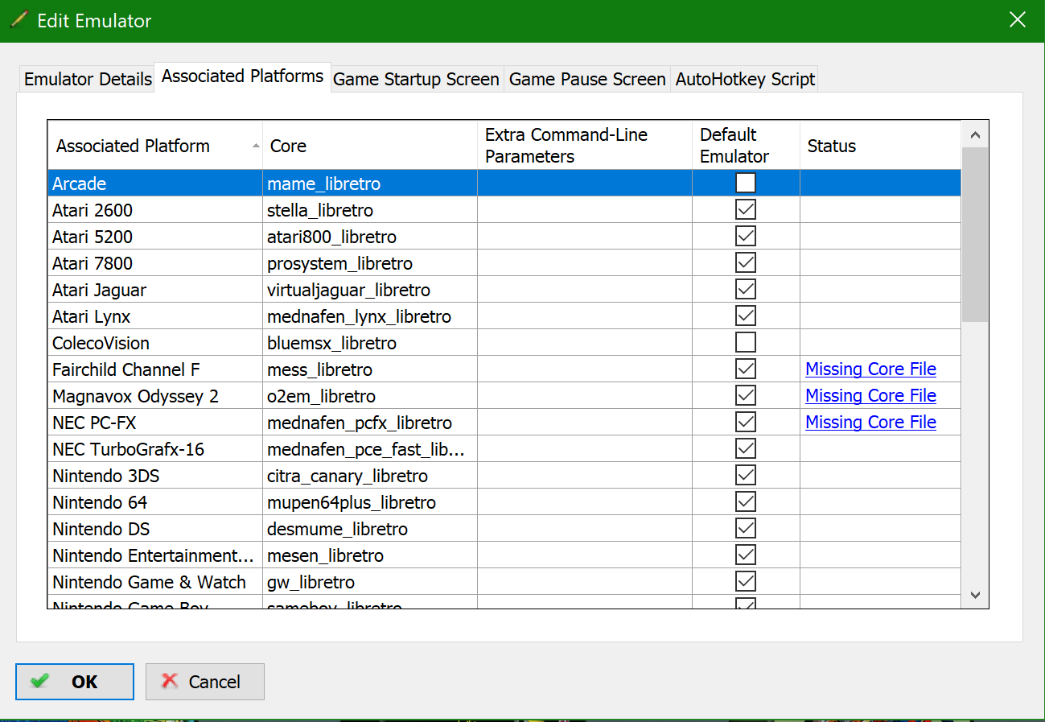Switch to the Emulator Details tab
This screenshot has width=1045, height=722.
[x=88, y=79]
